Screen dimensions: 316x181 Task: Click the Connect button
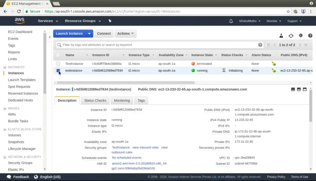coord(104,33)
